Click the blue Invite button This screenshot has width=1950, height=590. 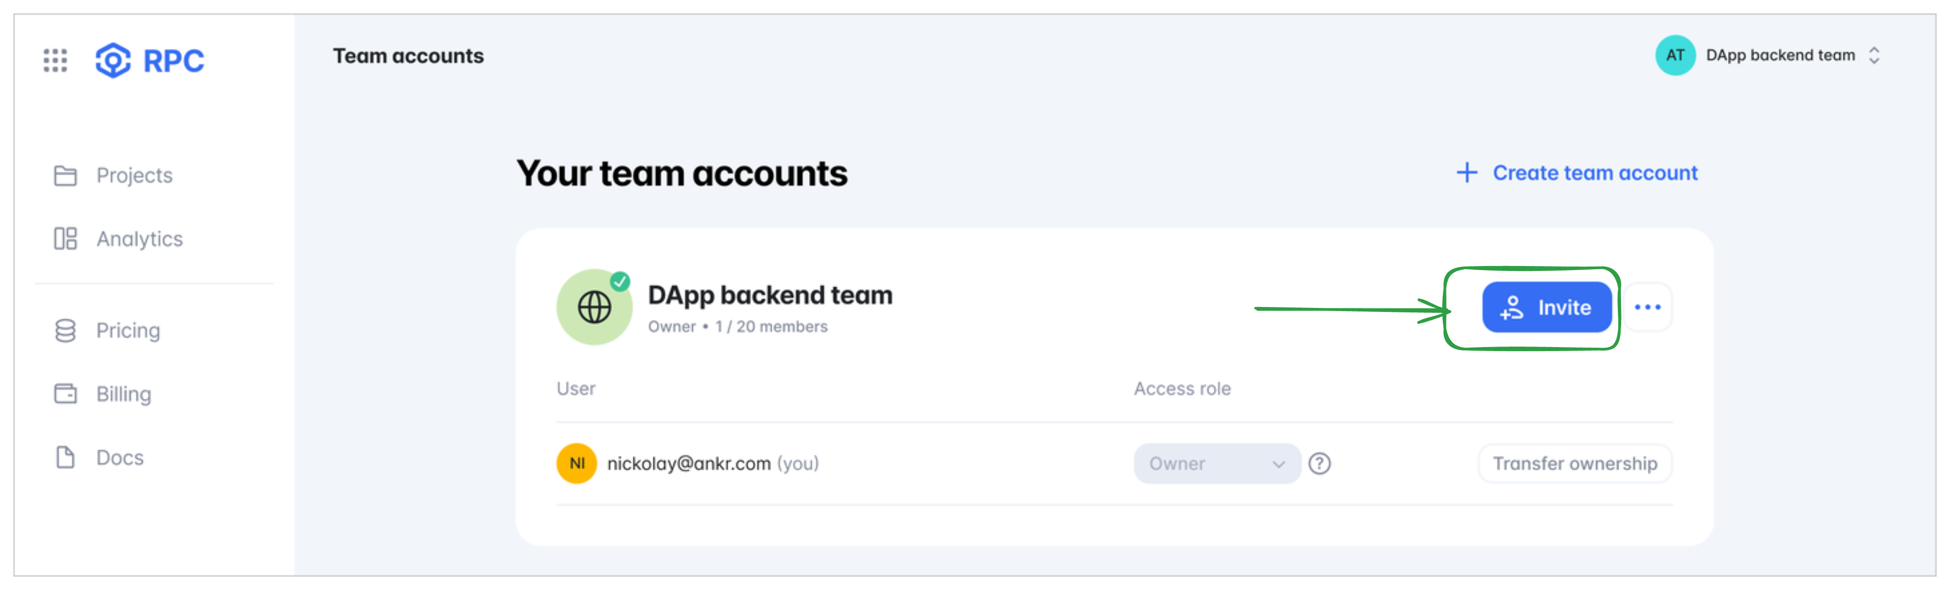click(x=1547, y=307)
